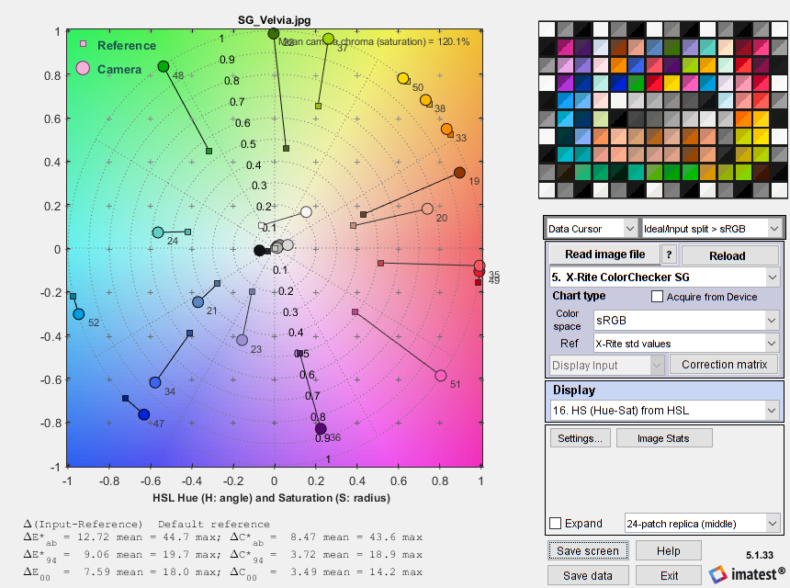
Task: Click the purple camera point labeled 36
Action: (321, 429)
